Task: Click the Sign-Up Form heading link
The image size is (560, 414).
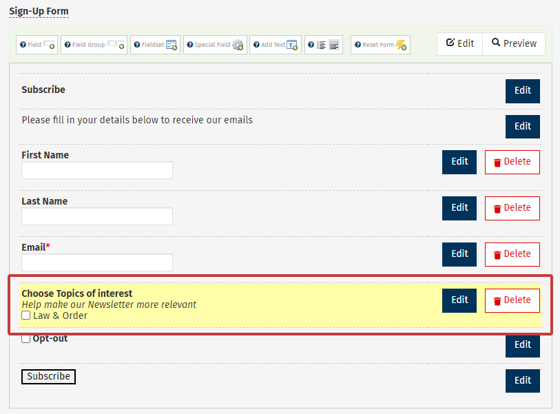Action: click(x=39, y=12)
